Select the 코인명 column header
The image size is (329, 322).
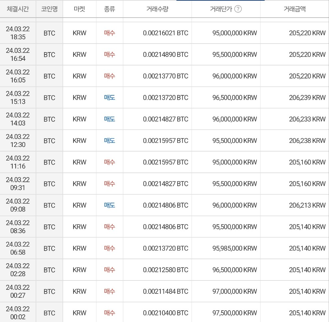[49, 9]
